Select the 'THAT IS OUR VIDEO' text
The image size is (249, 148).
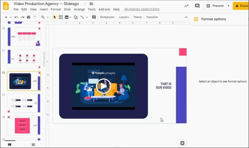164,86
